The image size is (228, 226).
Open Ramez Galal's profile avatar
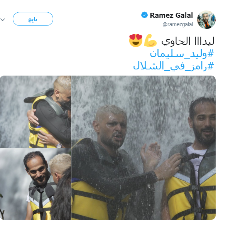point(206,20)
